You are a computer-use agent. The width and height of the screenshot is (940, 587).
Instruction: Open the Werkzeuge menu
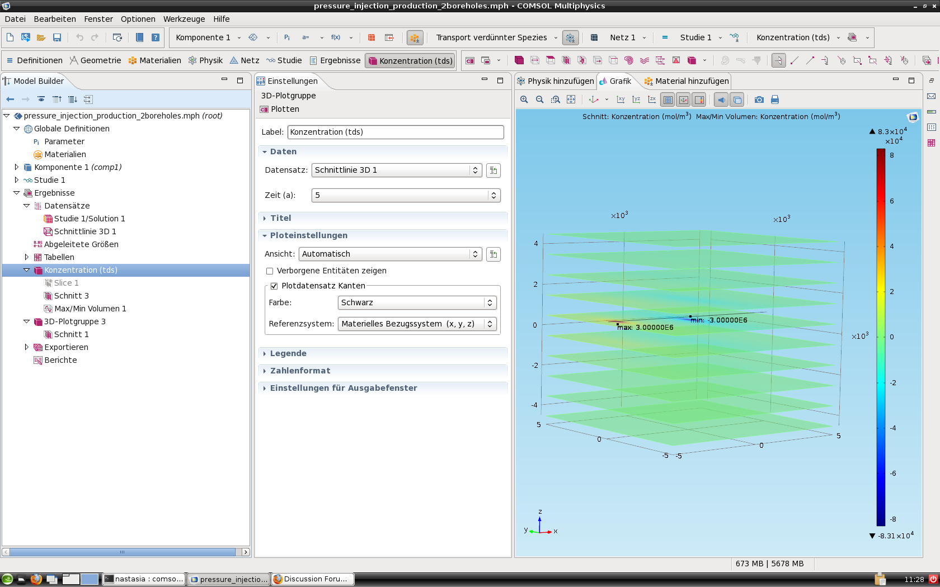click(184, 19)
